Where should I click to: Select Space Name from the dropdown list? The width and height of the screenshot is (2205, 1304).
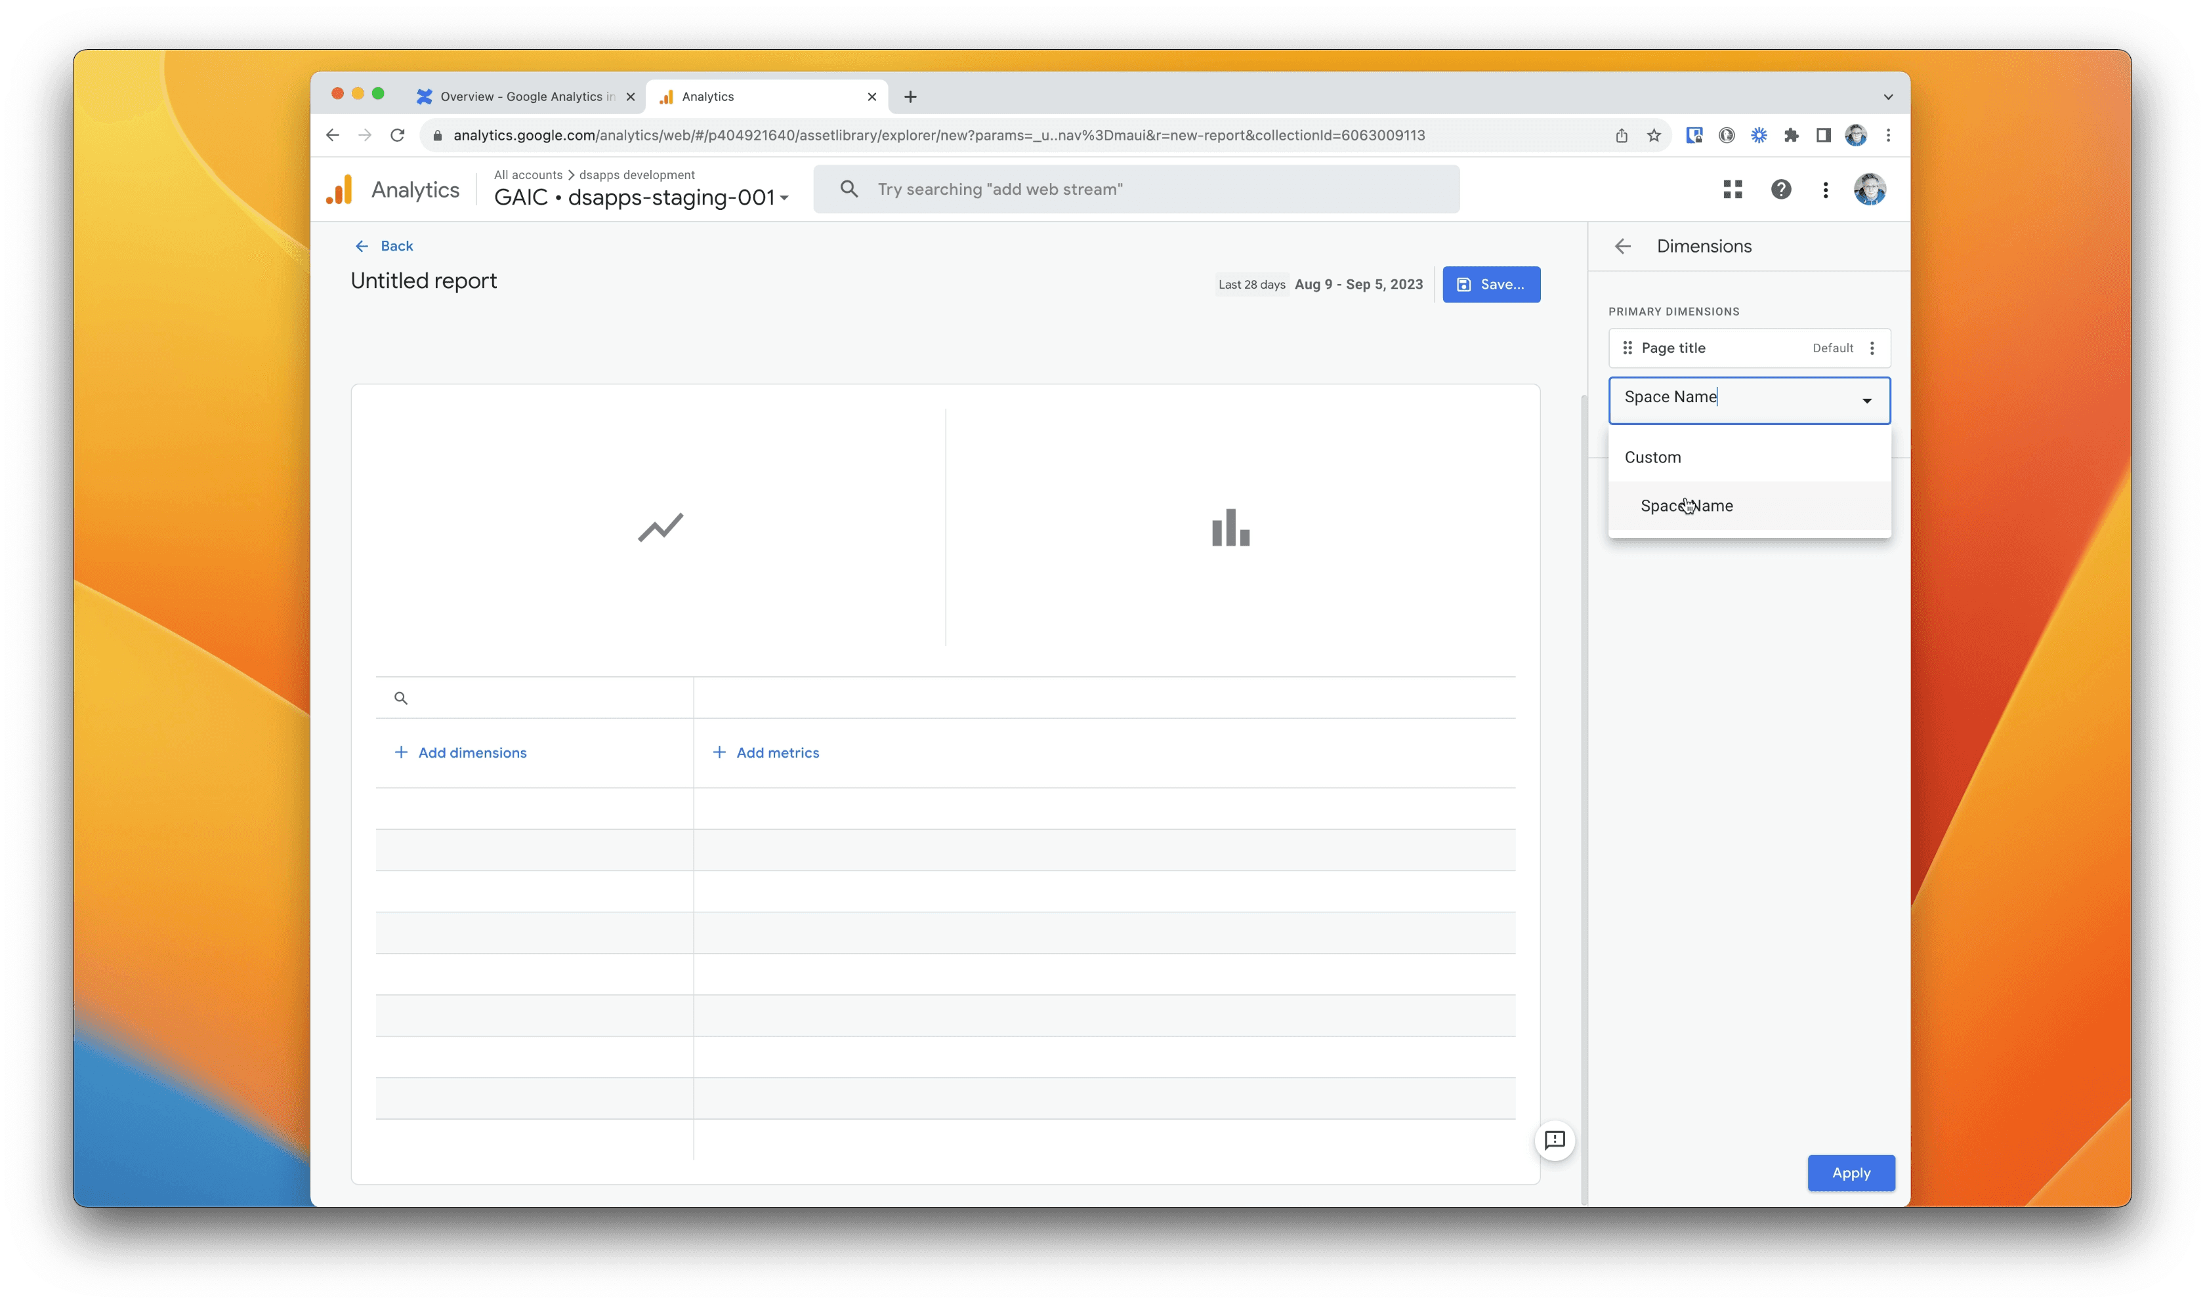click(x=1749, y=506)
